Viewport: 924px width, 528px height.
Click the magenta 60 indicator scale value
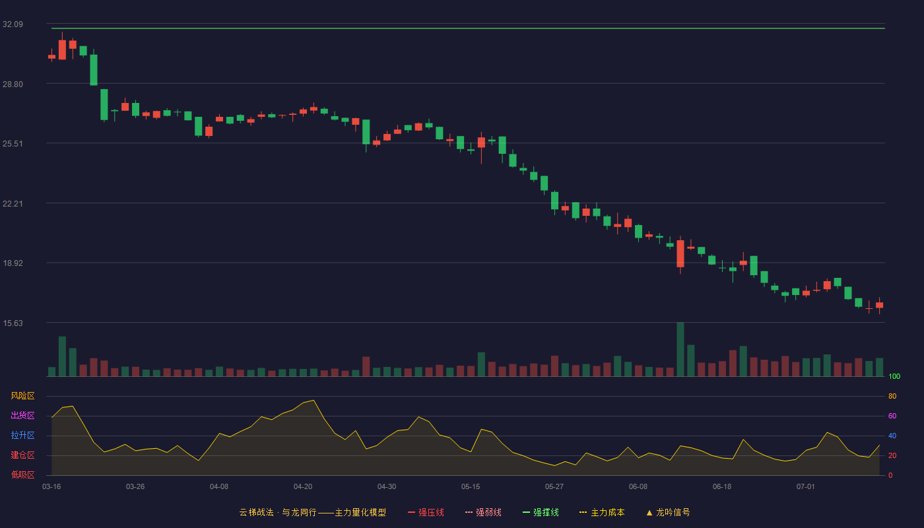click(x=892, y=416)
